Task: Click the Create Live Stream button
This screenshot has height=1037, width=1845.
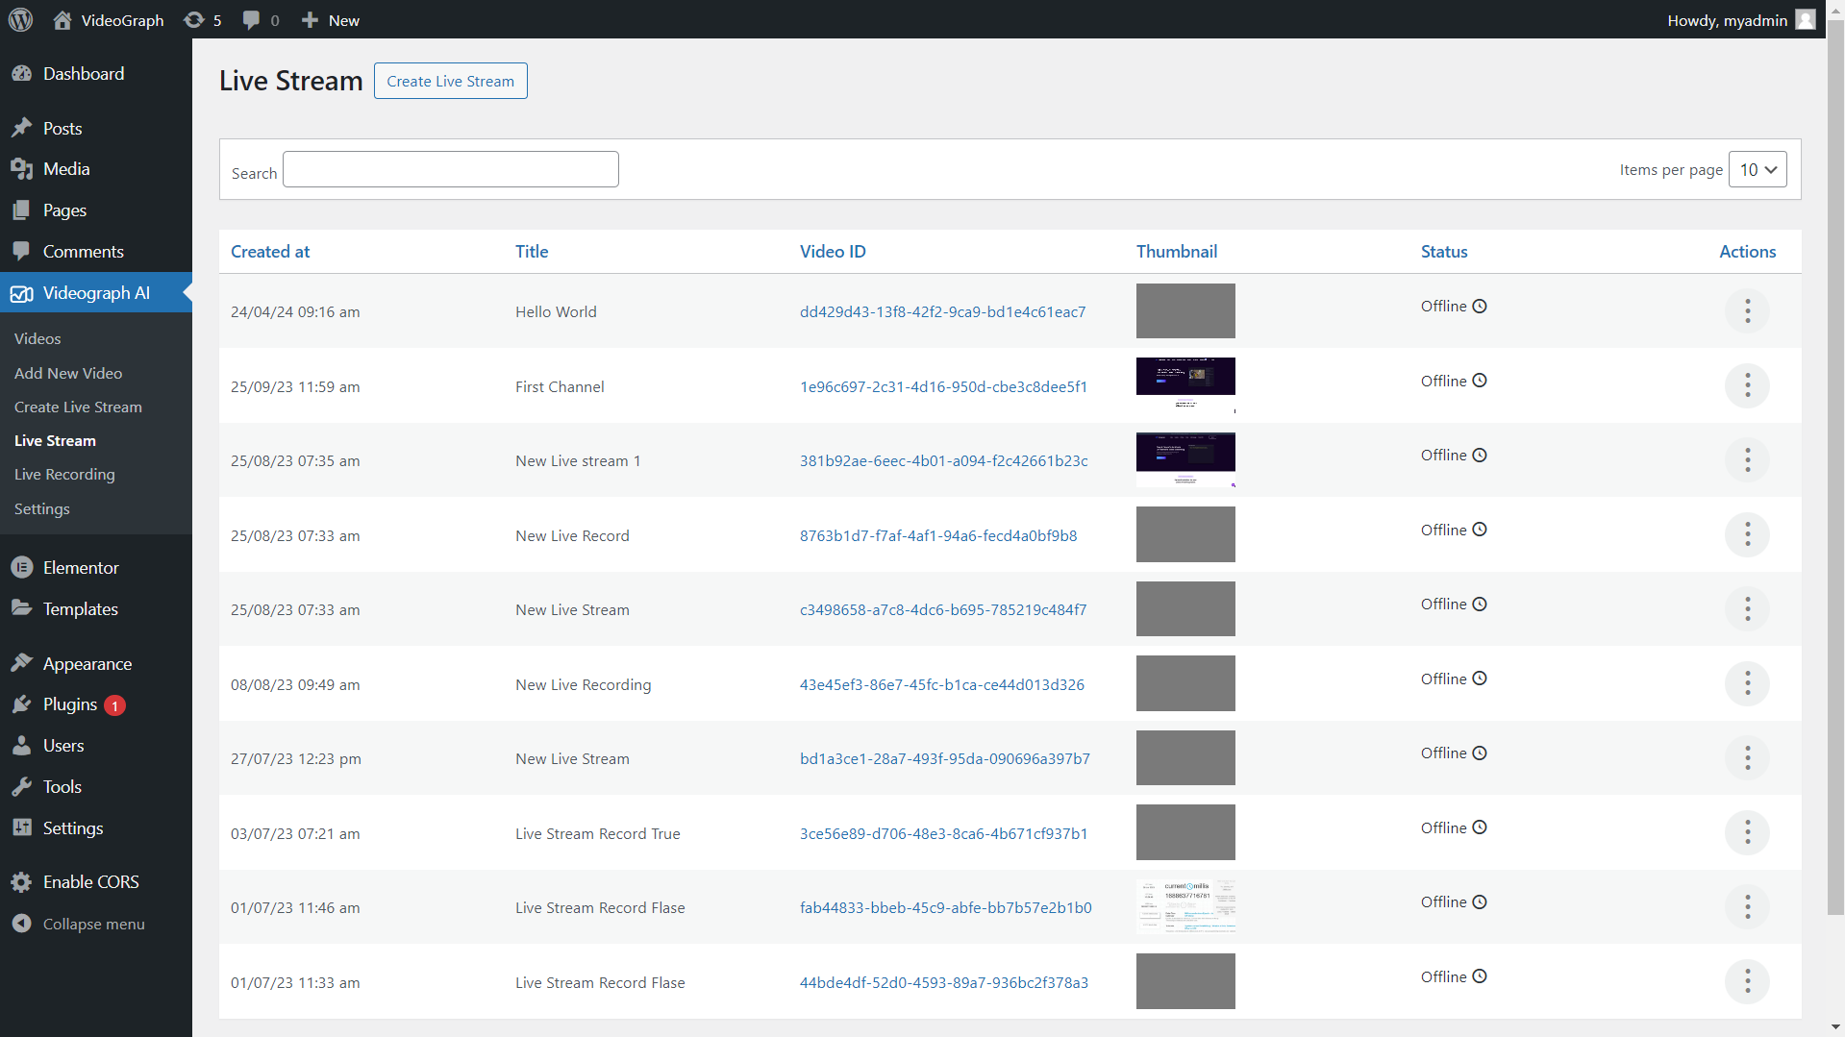Action: coord(450,81)
